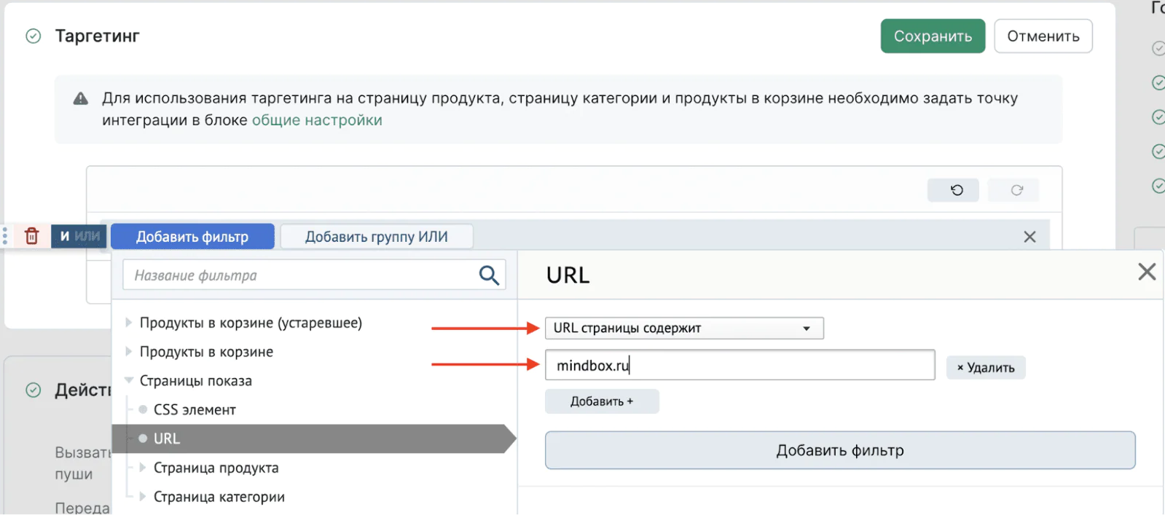
Task: Close the filter group bar with X
Action: tap(1029, 237)
